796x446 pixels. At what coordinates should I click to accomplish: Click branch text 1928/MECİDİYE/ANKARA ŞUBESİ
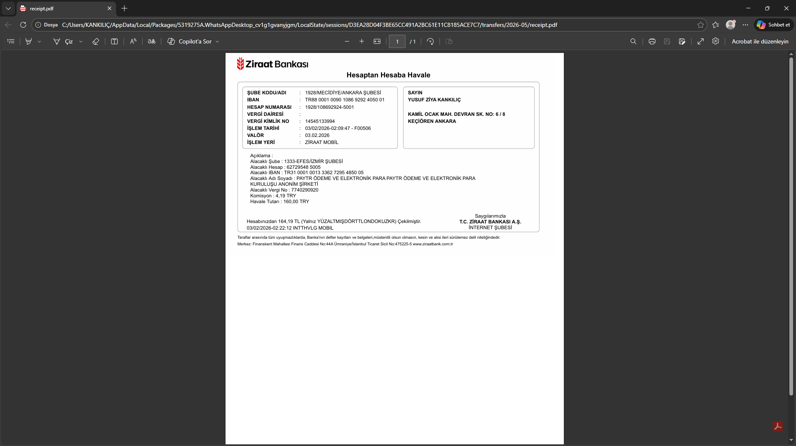(343, 93)
